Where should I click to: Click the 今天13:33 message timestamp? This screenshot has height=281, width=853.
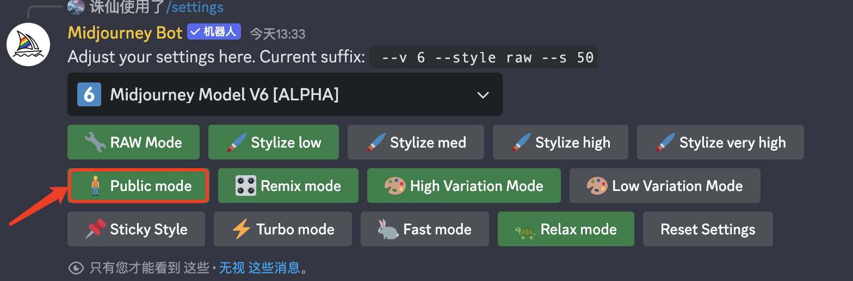(x=277, y=34)
